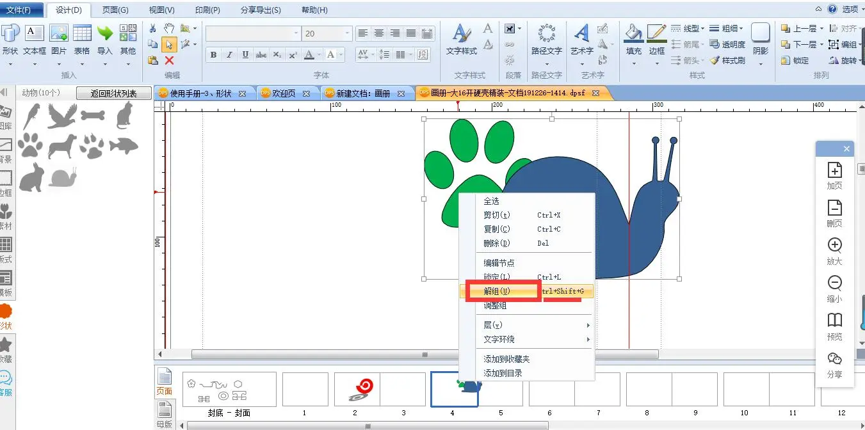Expand the 编组 group dropdown

pyautogui.click(x=861, y=45)
